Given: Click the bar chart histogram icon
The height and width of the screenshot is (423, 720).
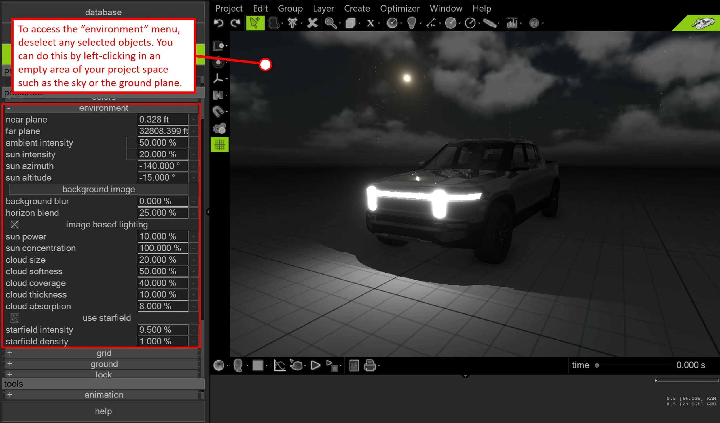Looking at the screenshot, I should coord(512,23).
